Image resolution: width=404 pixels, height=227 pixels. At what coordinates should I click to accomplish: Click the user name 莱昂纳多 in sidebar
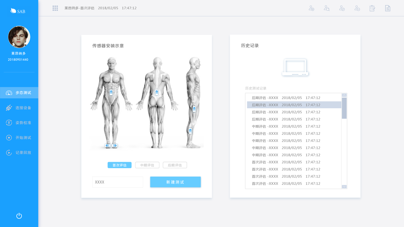click(19, 53)
